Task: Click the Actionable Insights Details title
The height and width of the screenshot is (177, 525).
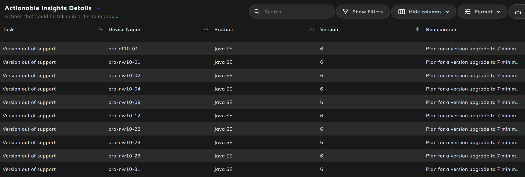Action: coord(48,8)
